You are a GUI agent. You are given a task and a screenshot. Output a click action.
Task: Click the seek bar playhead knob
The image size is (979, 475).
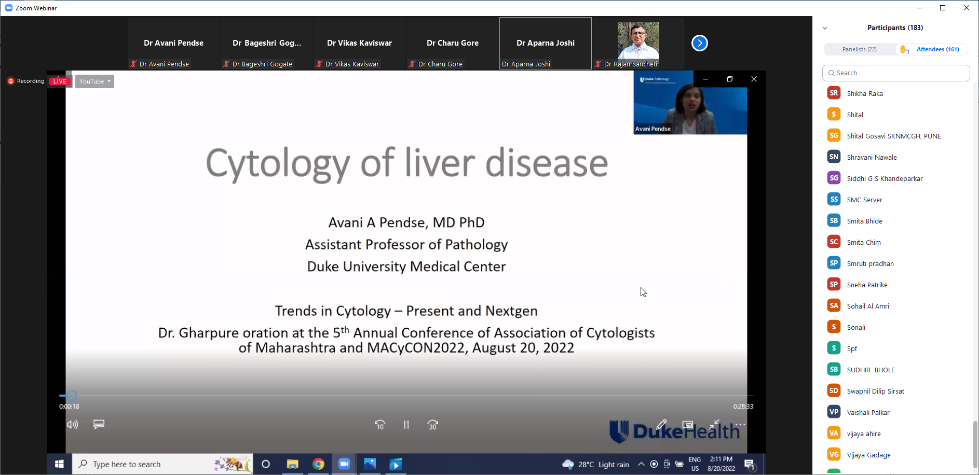tap(72, 396)
